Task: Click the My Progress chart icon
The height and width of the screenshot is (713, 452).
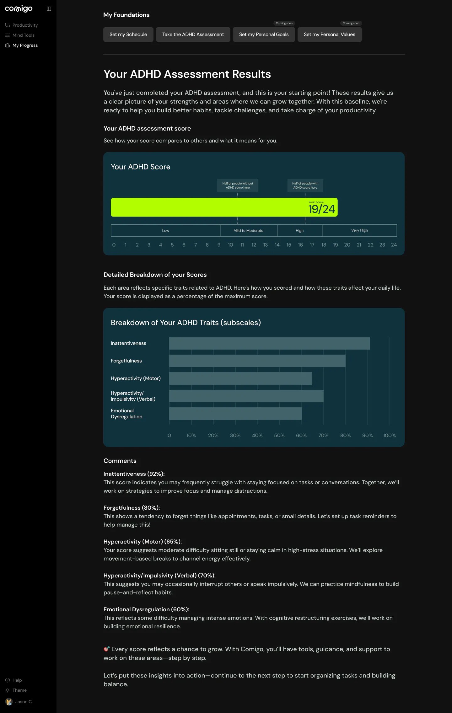Action: pos(8,45)
